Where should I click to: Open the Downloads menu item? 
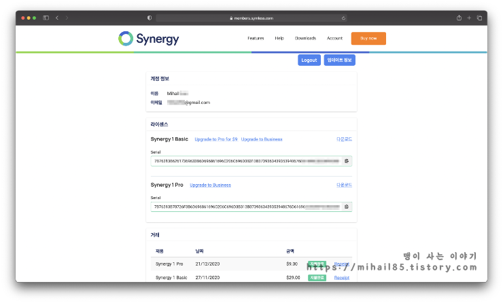tap(305, 38)
